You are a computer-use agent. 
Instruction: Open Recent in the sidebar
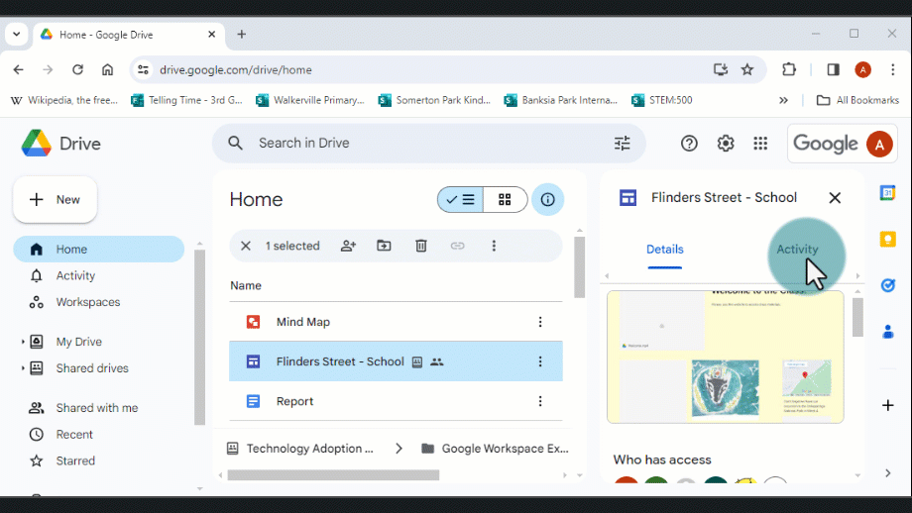74,435
